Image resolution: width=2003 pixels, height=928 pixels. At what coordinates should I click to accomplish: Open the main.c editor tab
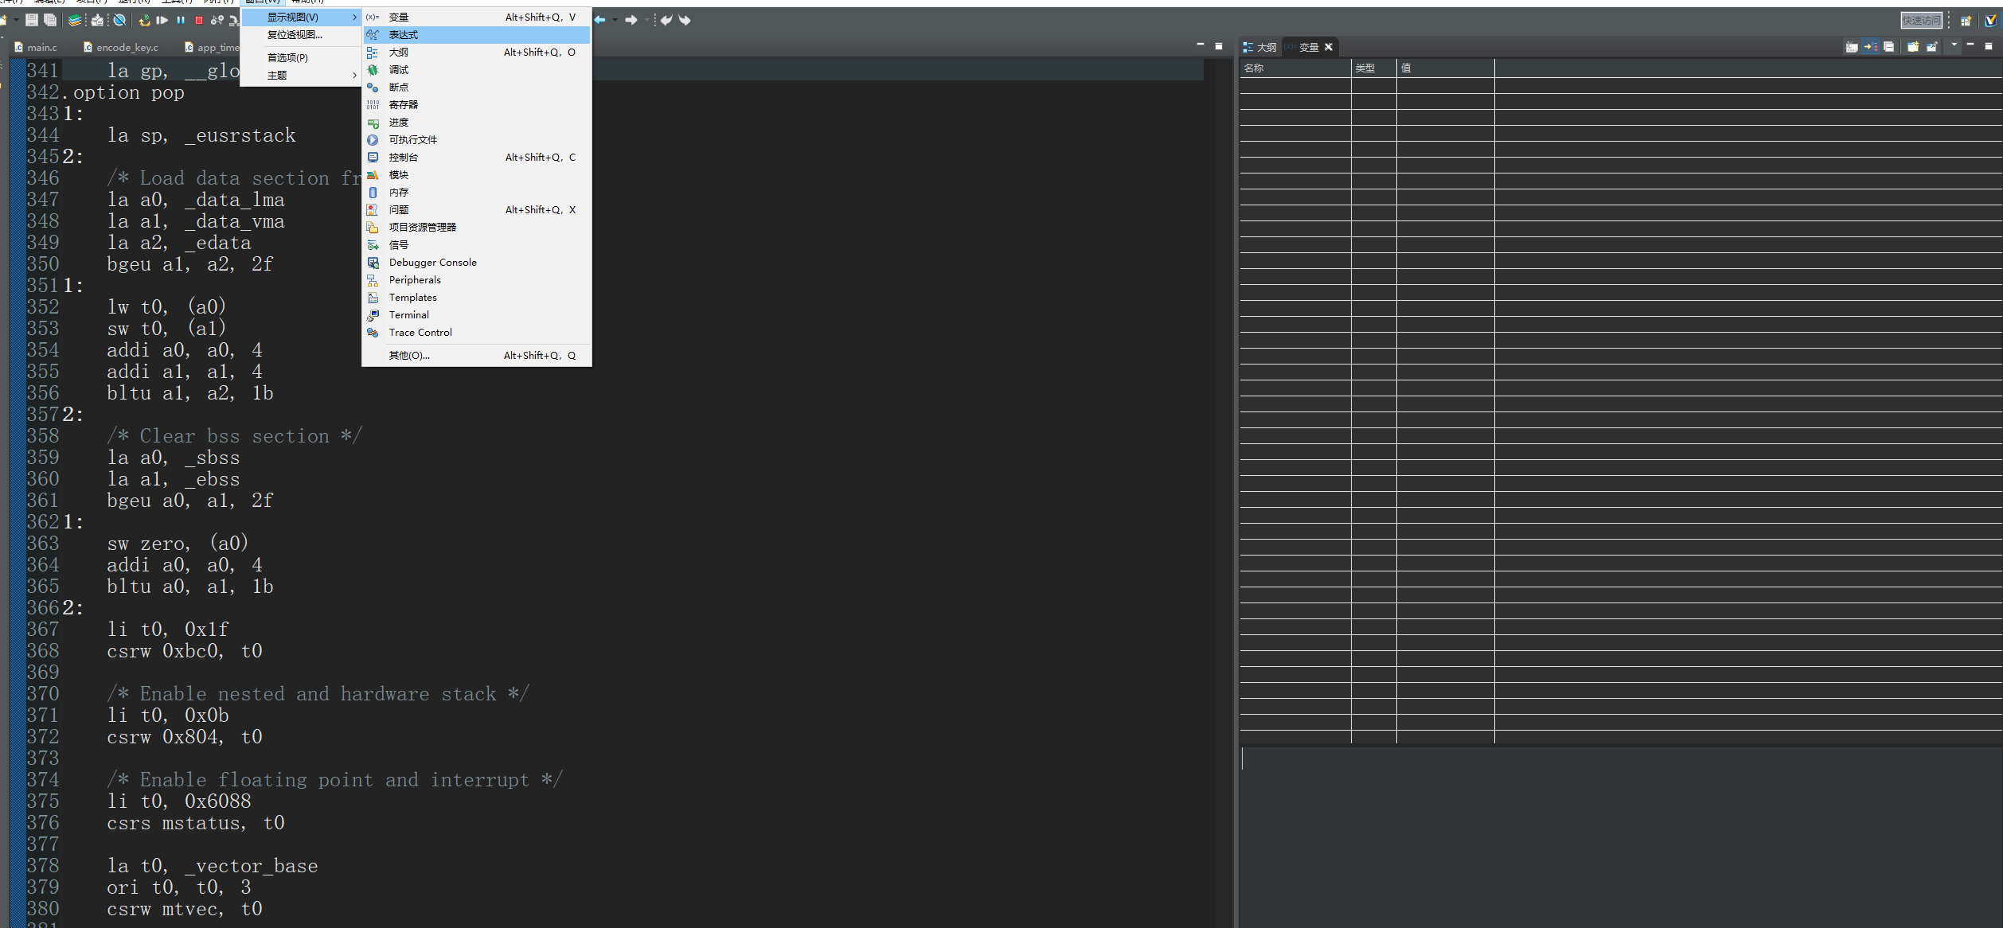pos(36,47)
